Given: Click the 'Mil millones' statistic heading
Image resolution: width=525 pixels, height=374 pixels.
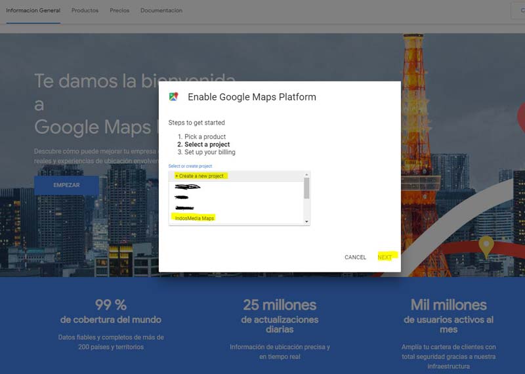Looking at the screenshot, I should (449, 305).
